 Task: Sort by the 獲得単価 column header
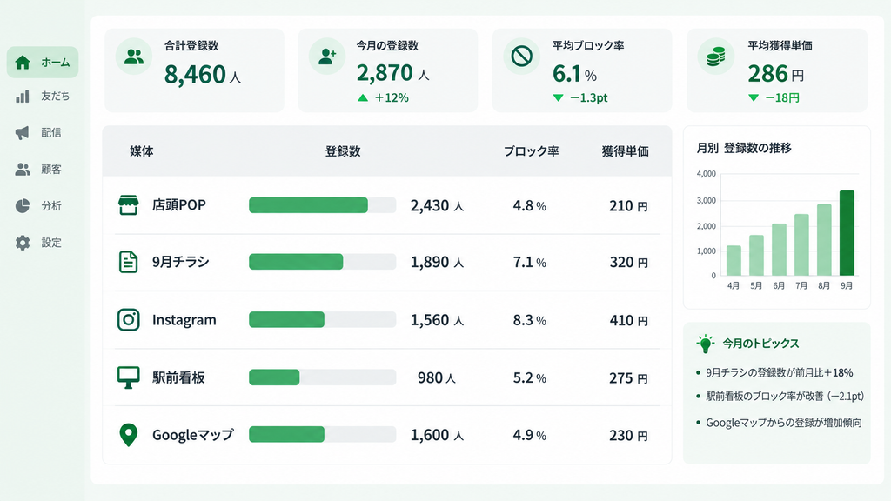tap(625, 151)
